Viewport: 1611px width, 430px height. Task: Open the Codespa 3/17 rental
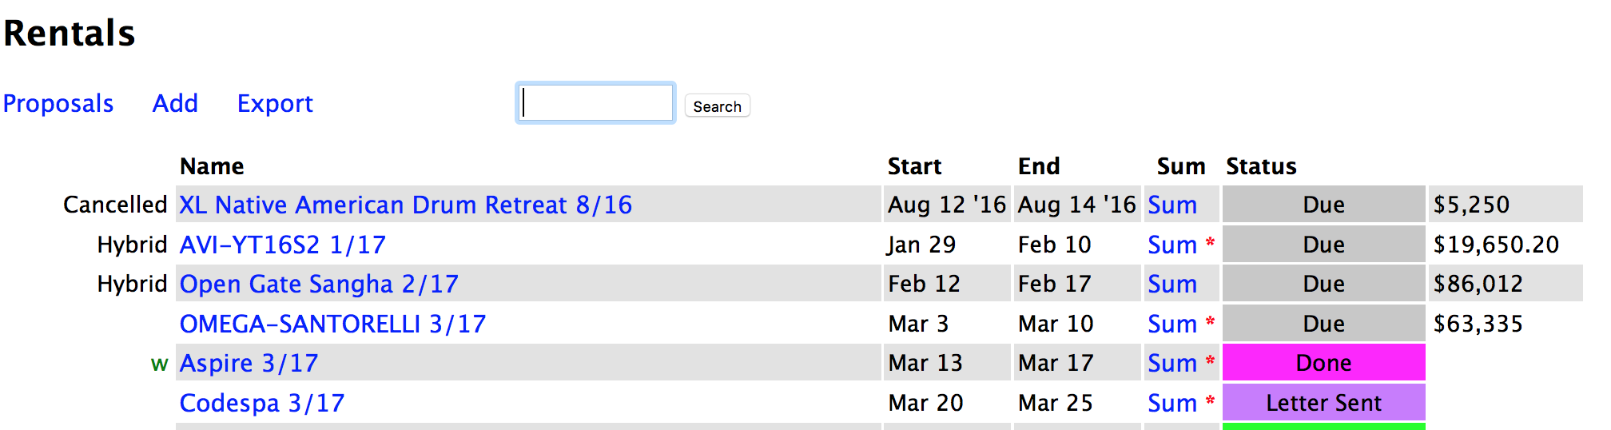(261, 404)
